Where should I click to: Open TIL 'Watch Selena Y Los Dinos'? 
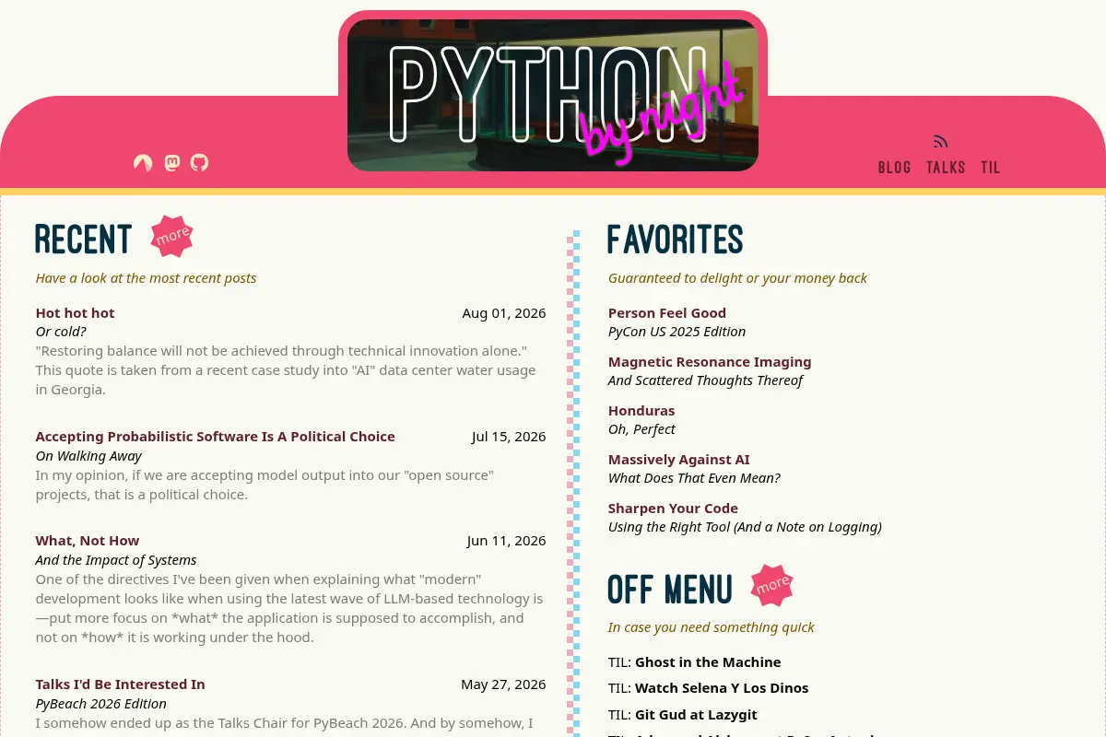(x=722, y=688)
